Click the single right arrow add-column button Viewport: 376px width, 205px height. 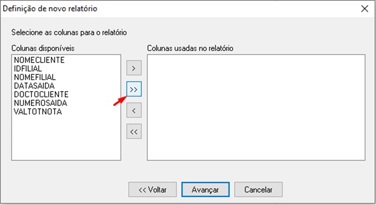click(134, 68)
